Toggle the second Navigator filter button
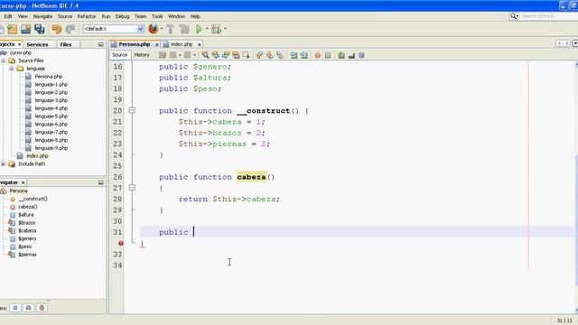This screenshot has height=325, width=578. coord(28,308)
